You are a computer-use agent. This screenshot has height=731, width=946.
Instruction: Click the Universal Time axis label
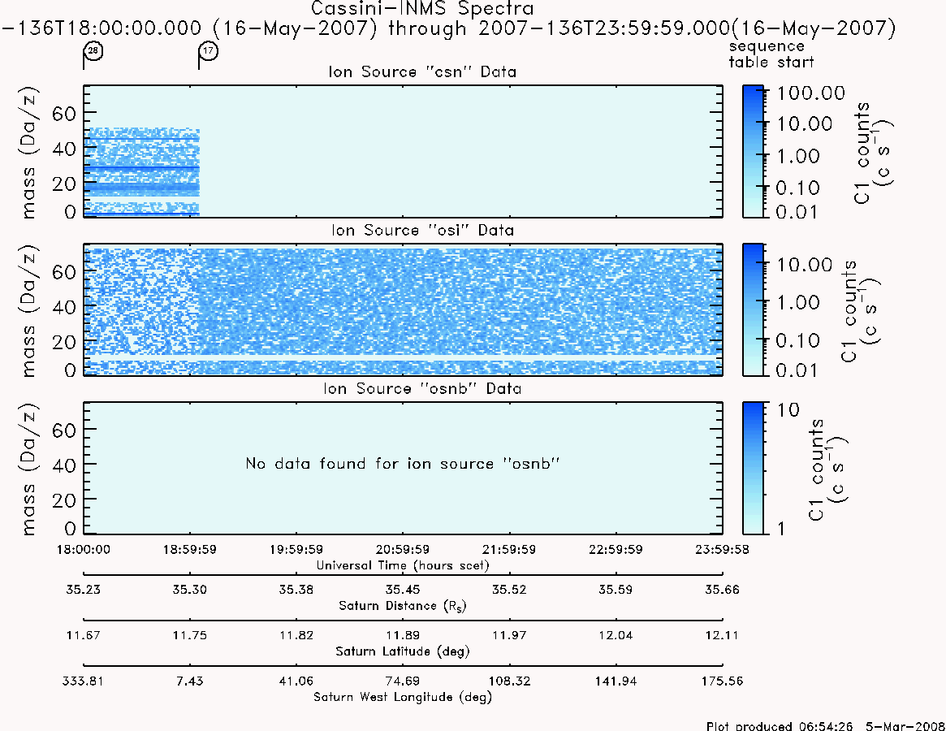403,565
